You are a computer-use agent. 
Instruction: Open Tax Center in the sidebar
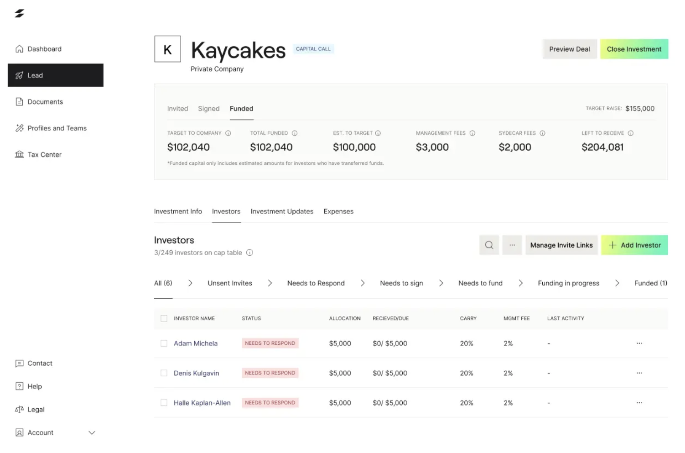coord(44,155)
